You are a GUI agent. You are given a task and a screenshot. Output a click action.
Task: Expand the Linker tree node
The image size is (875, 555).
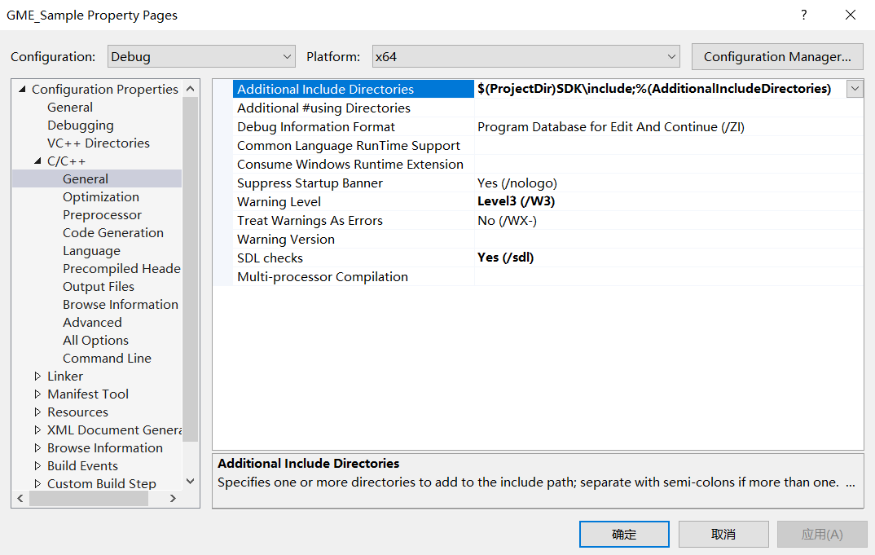tap(37, 377)
